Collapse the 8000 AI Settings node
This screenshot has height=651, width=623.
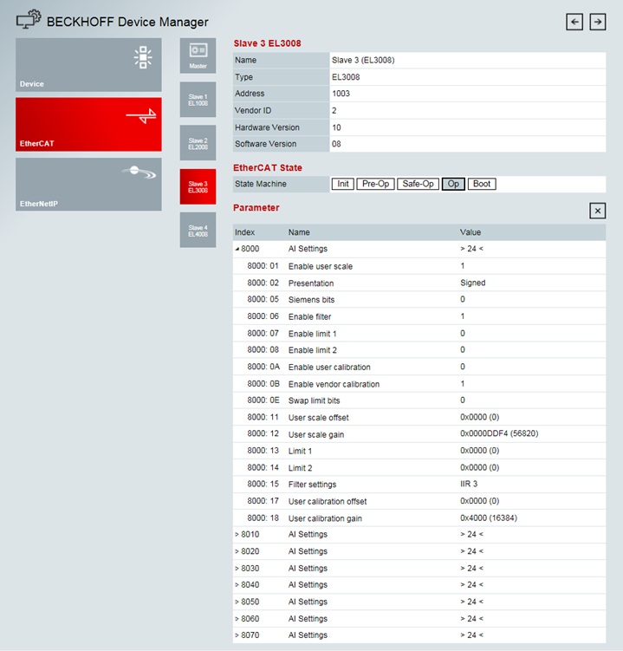237,249
